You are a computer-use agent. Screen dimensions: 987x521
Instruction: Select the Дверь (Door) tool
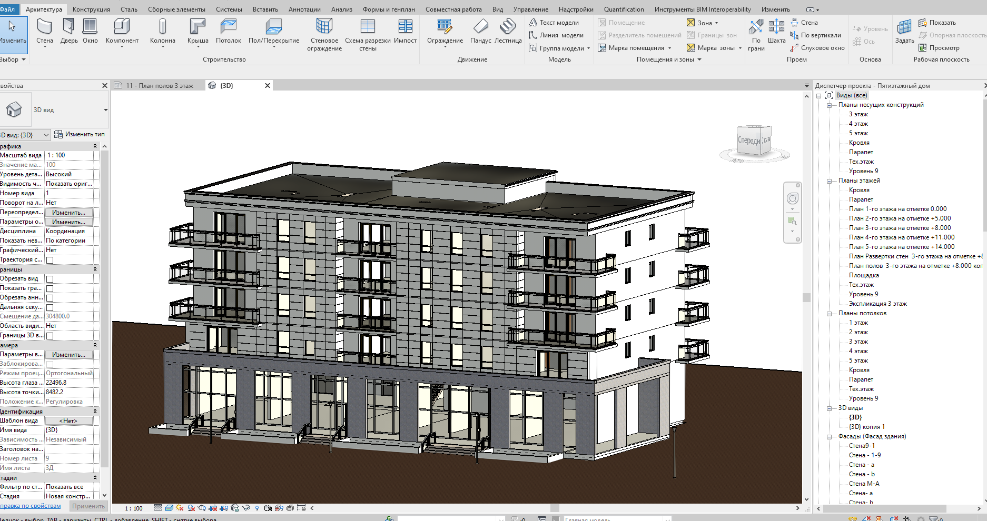[x=68, y=32]
